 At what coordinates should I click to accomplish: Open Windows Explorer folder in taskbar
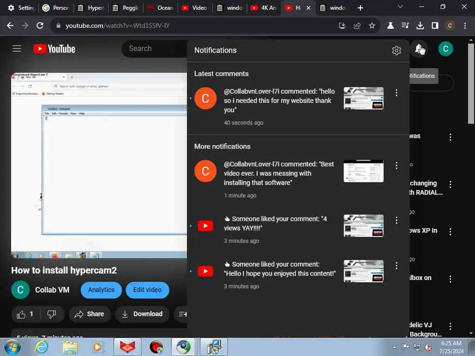click(x=70, y=347)
